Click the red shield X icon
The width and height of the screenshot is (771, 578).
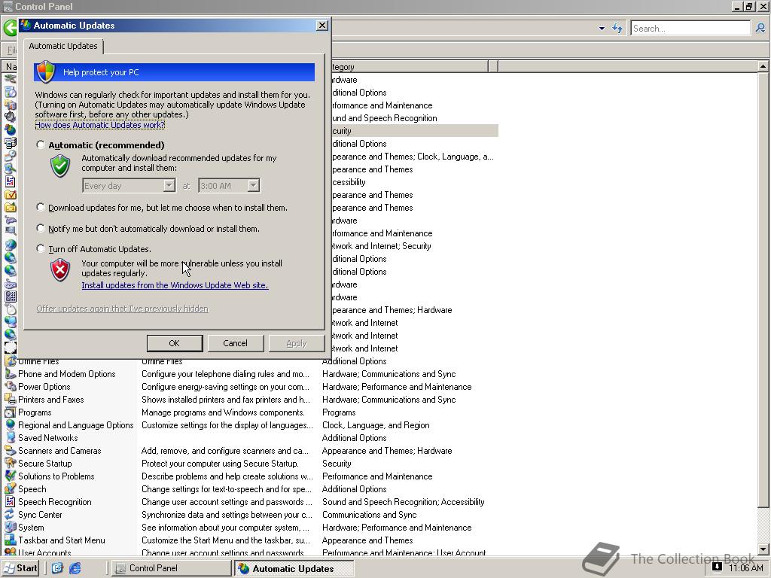tap(60, 270)
